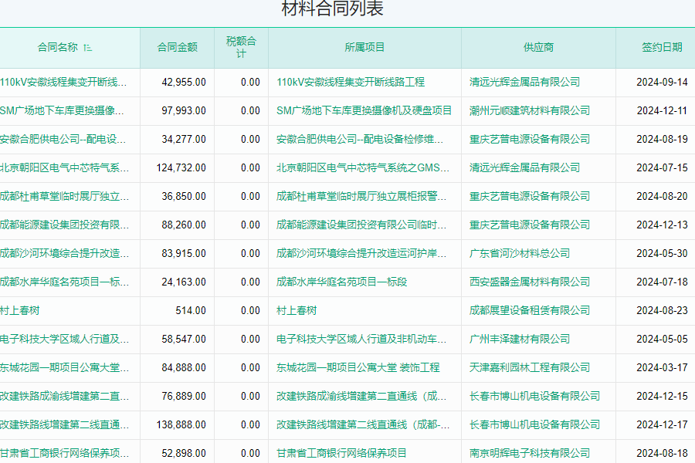Click the sort icon beside 合同名称 header

pos(87,47)
